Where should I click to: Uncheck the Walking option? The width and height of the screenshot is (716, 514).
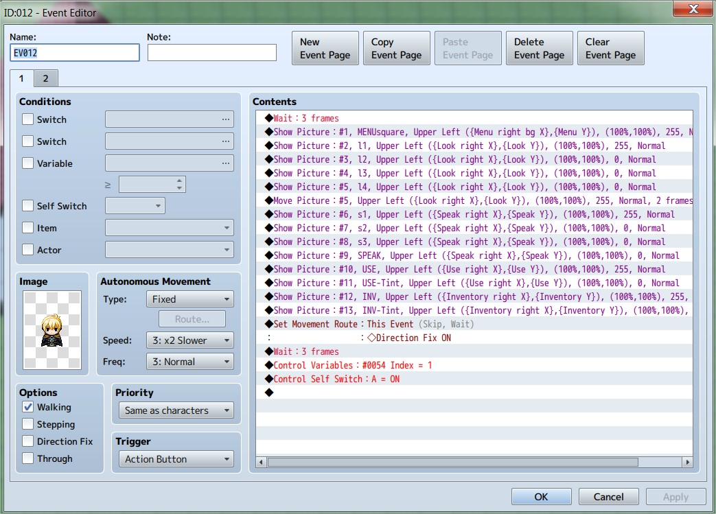[x=28, y=407]
